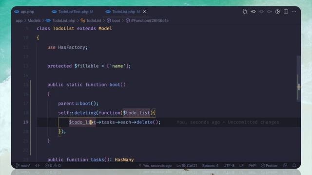The height and width of the screenshot is (175, 312).
Task: Click the '$fillable' variable in code
Action: click(x=86, y=66)
